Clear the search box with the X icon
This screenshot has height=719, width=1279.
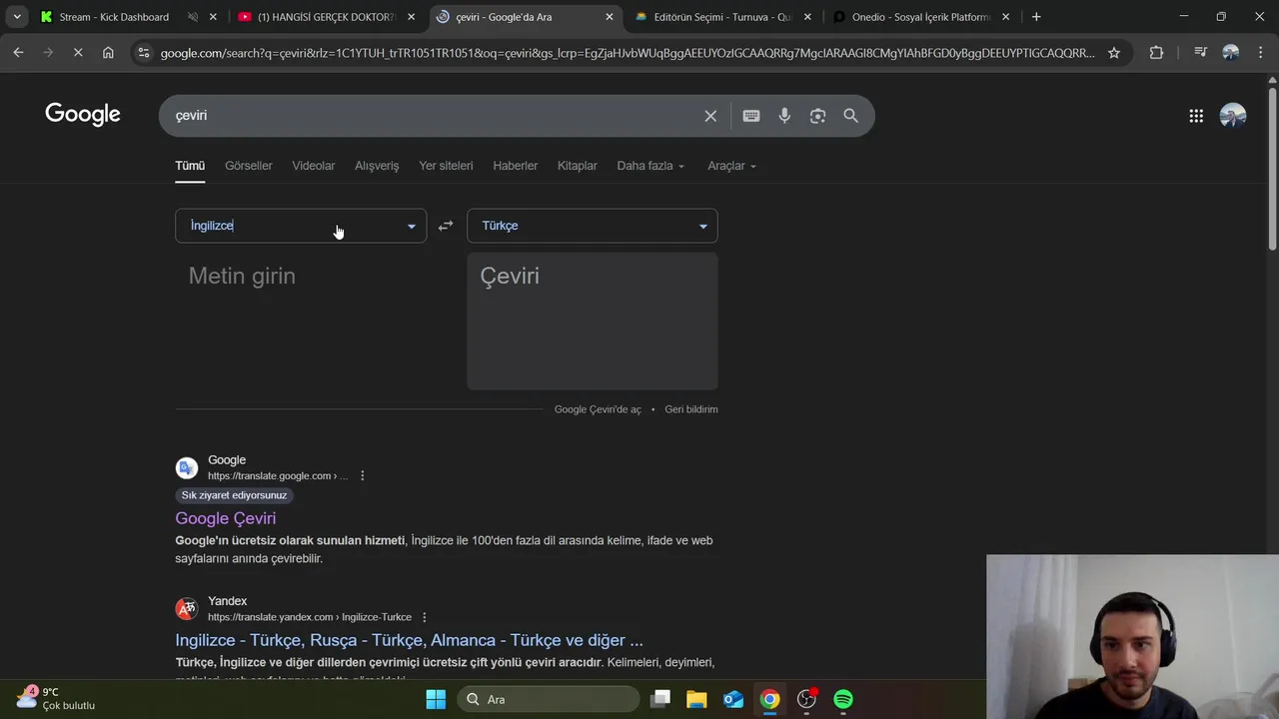[710, 116]
